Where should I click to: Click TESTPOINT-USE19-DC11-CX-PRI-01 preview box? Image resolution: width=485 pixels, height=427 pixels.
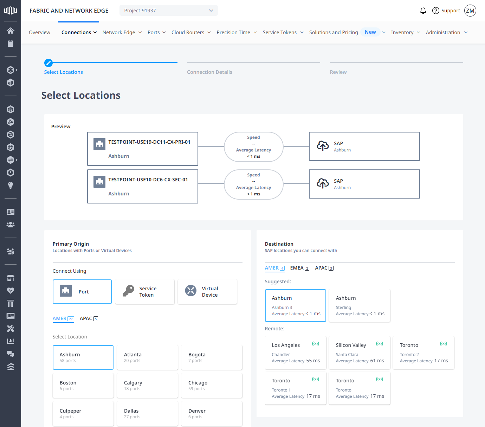pyautogui.click(x=143, y=149)
